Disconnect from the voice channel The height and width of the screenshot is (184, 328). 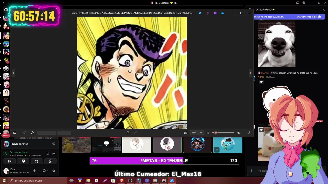(54, 154)
